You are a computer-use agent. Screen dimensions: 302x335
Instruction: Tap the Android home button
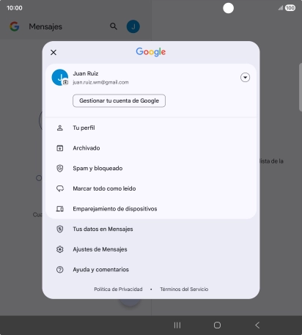click(x=217, y=325)
